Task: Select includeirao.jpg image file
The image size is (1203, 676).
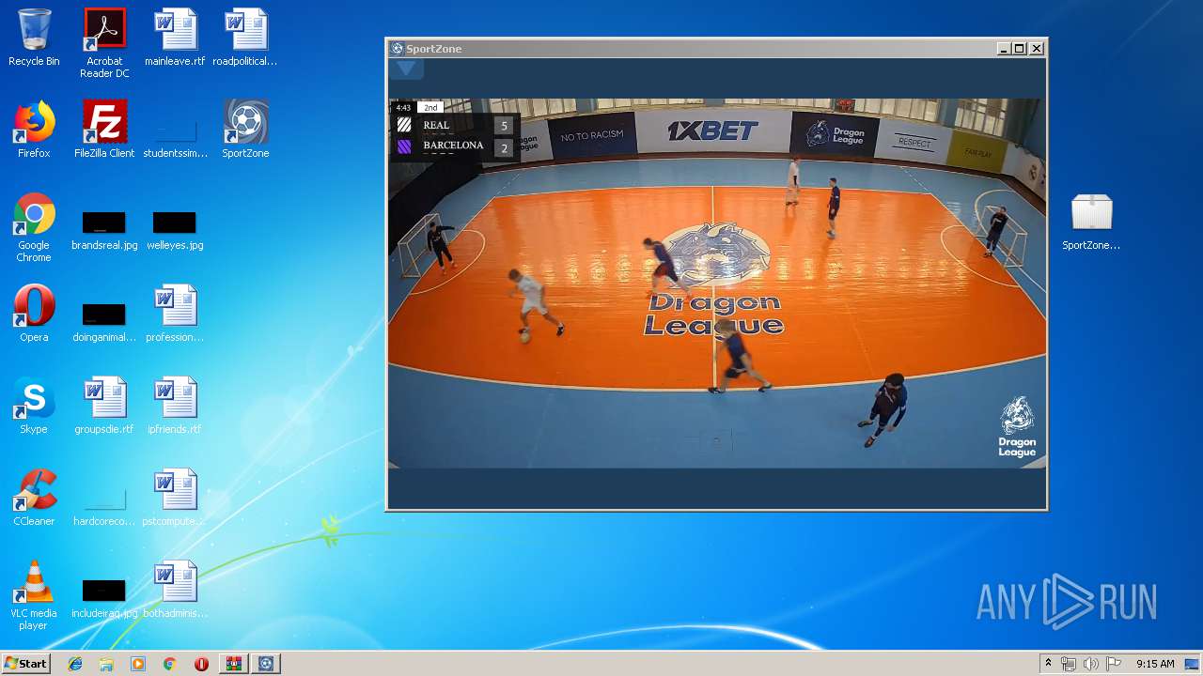Action: (104, 597)
